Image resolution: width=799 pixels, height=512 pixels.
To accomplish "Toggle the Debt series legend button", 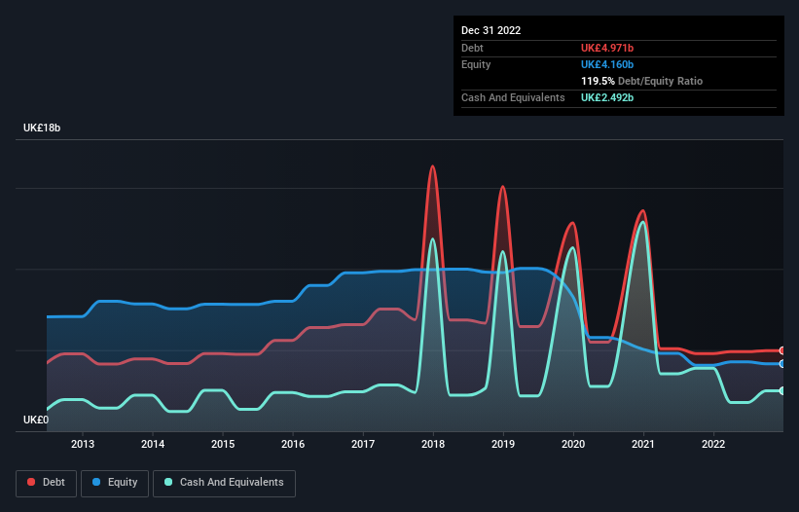I will (x=47, y=483).
